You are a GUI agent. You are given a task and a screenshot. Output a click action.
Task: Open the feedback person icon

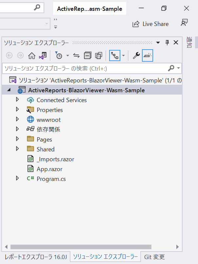[x=184, y=22]
